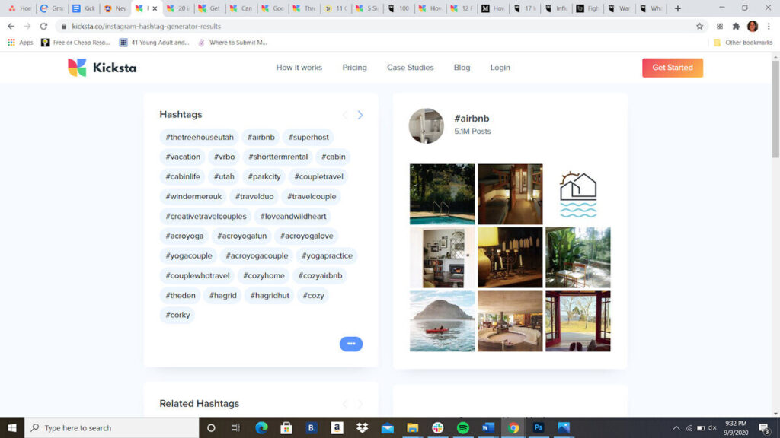Open Photoshop from taskbar
This screenshot has height=438, width=780.
(x=539, y=427)
